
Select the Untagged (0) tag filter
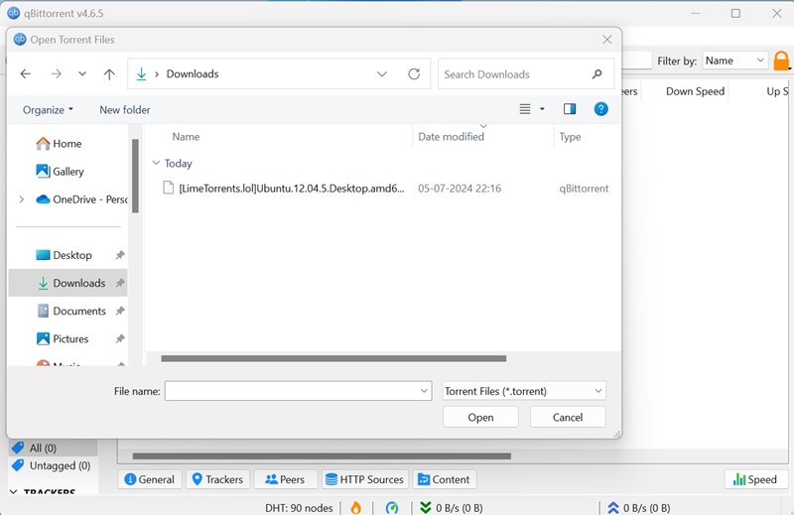pyautogui.click(x=52, y=465)
